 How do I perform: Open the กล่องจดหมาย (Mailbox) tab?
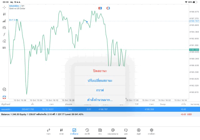coord(113,131)
